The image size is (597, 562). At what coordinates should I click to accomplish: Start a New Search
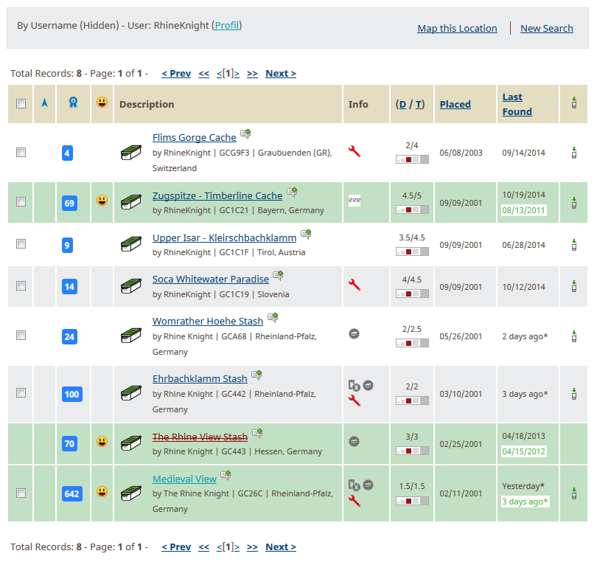click(x=547, y=29)
